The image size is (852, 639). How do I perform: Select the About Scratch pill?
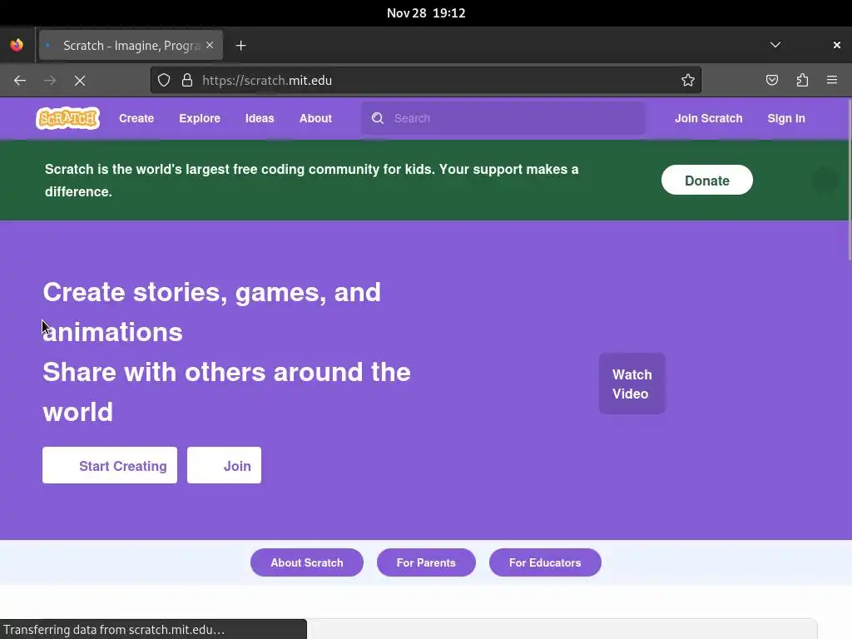click(307, 562)
